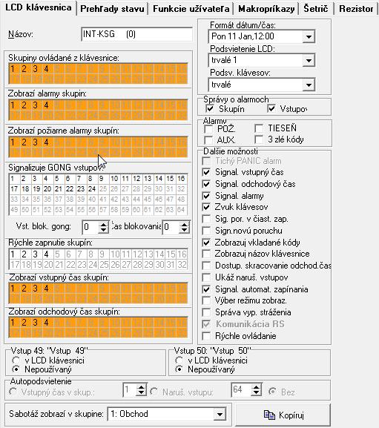This screenshot has height=428, width=379.
Task: Toggle the Vstupov alarm messages checkbox
Action: coord(271,108)
